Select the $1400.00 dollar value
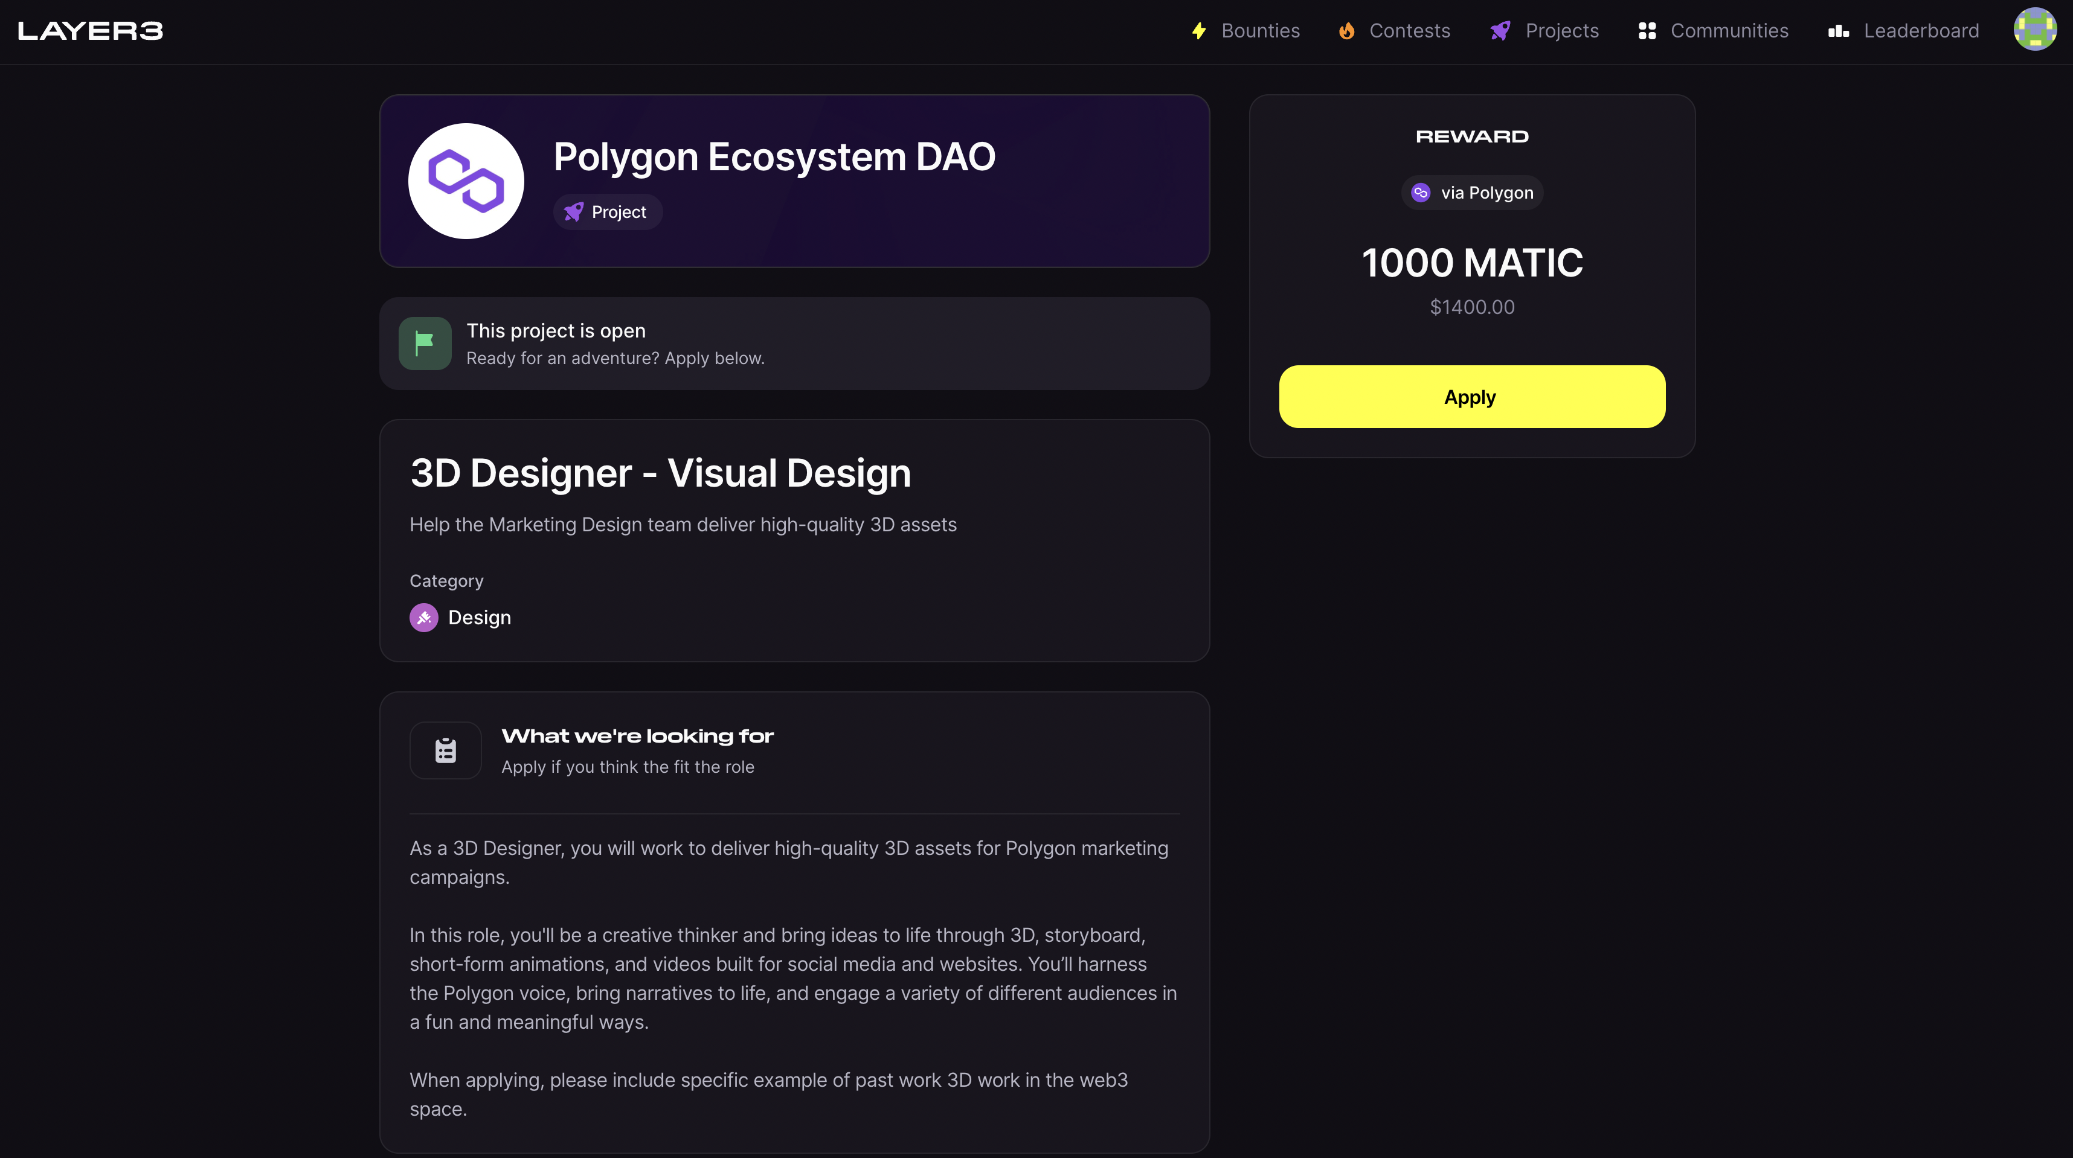2073x1158 pixels. 1472,307
